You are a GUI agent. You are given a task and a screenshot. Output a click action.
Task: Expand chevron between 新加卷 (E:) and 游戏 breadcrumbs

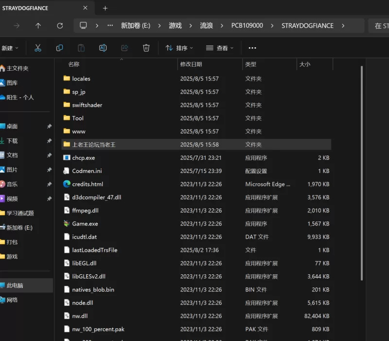click(x=159, y=26)
